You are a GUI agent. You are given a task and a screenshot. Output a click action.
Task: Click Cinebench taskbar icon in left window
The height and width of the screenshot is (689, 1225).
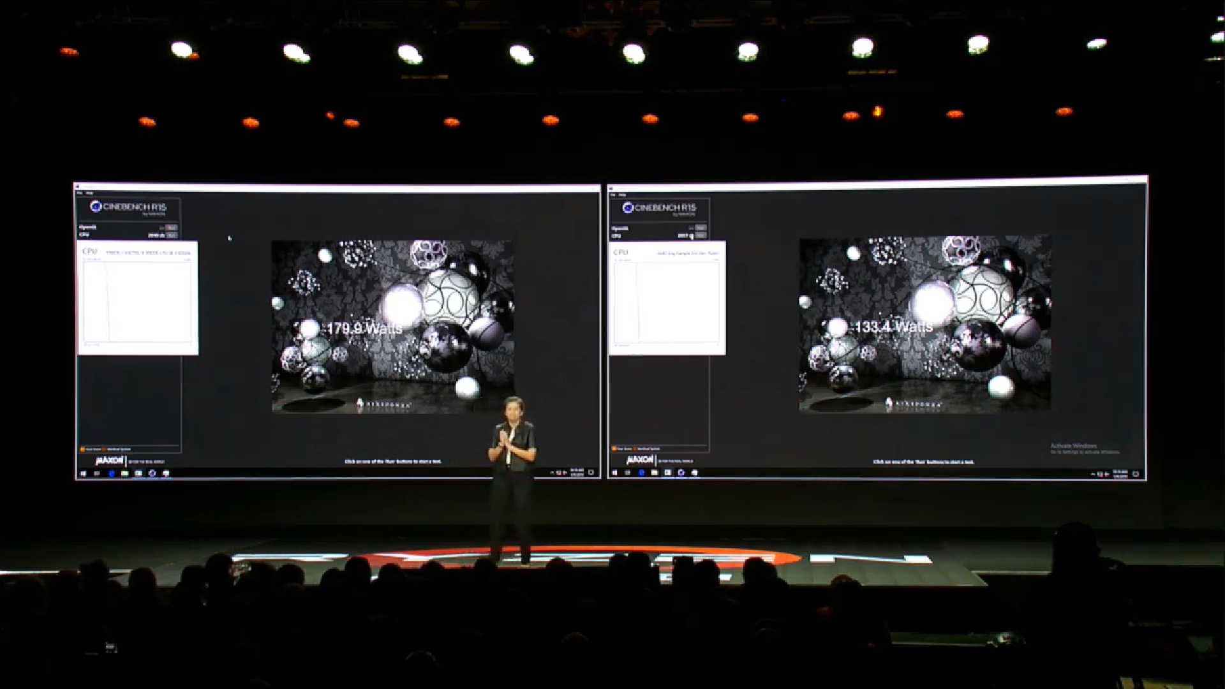(152, 473)
